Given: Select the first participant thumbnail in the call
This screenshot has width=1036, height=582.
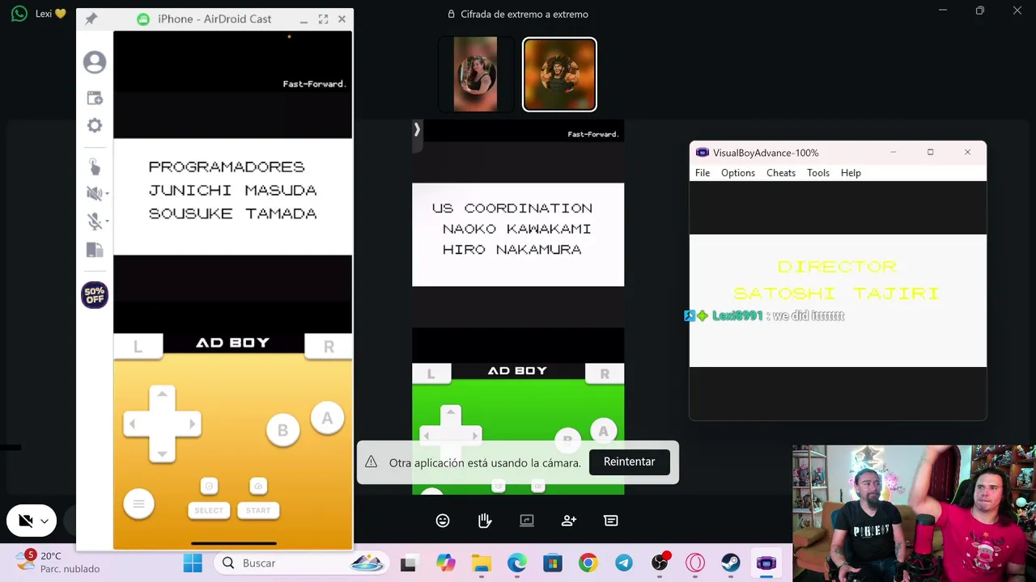Looking at the screenshot, I should tap(476, 74).
